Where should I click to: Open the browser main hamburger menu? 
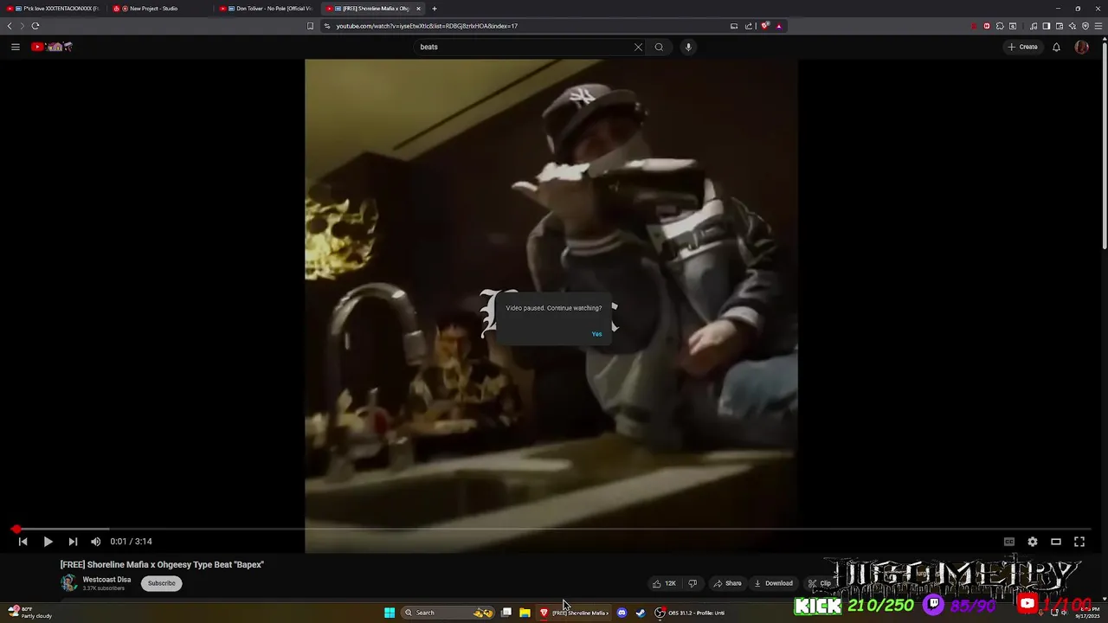pos(1098,26)
